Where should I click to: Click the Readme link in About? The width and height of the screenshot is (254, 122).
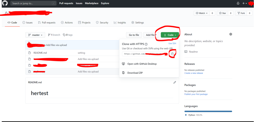coord(191,52)
